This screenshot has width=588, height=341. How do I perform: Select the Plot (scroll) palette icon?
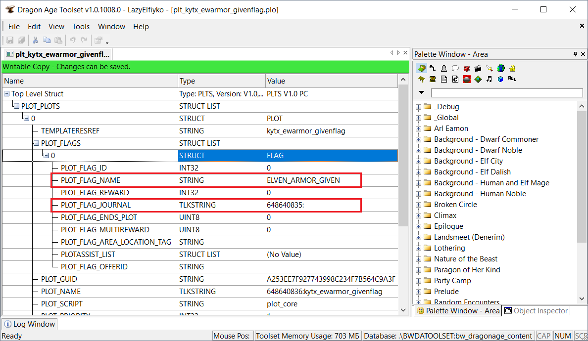(x=433, y=79)
